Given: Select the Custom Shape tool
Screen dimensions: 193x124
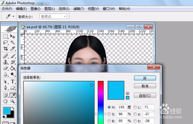Looking at the screenshot, I should [x=12, y=88].
